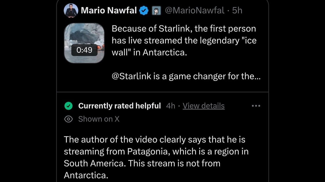The image size is (325, 182).
Task: Expand the truncated post at the ellipsis
Action: click(x=256, y=77)
